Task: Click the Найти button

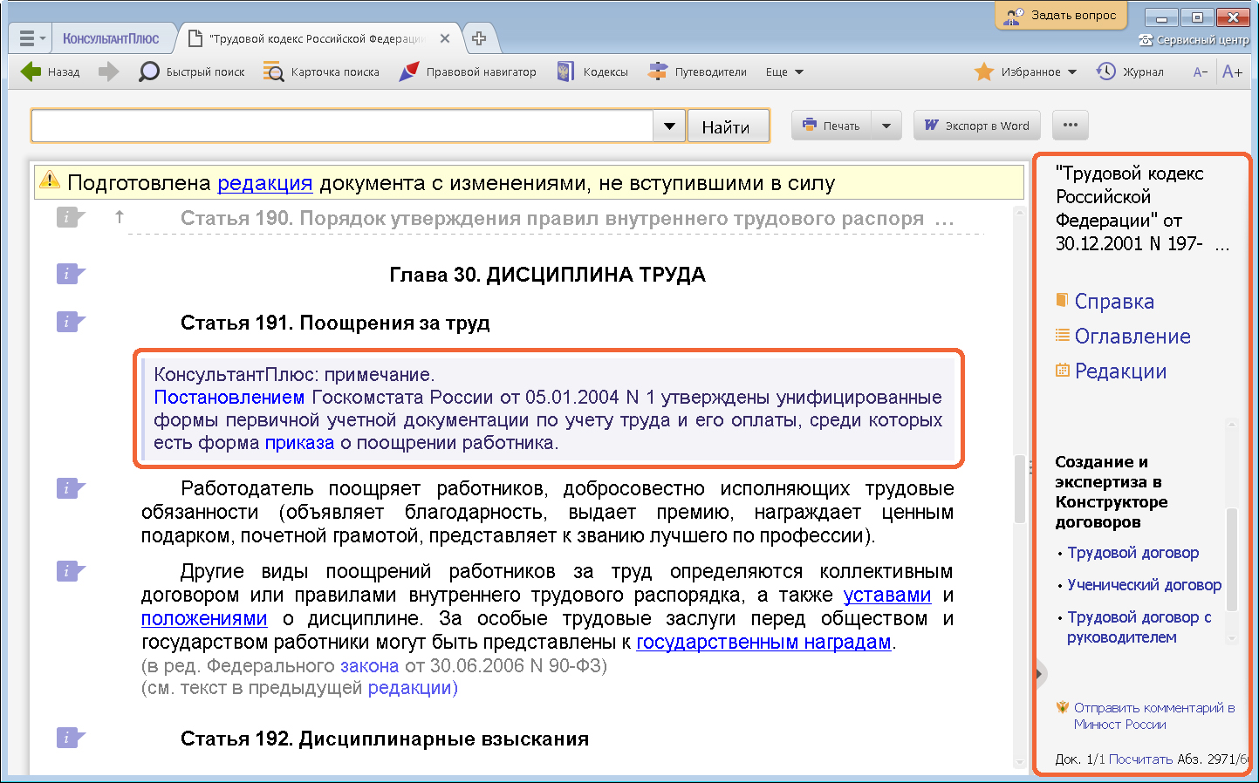Action: click(728, 126)
